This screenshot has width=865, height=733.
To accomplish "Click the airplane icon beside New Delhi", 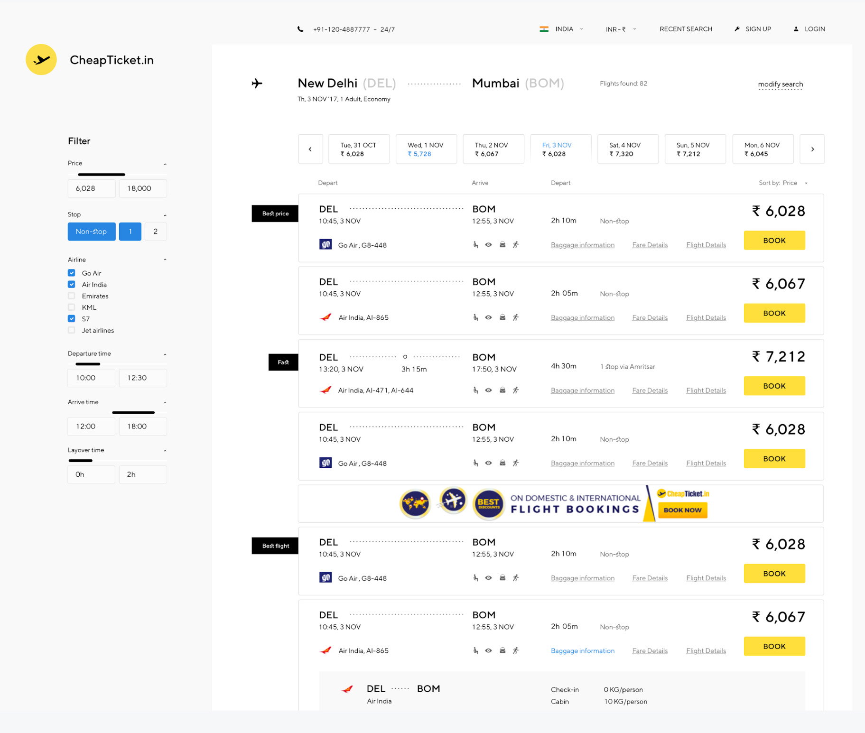I will click(257, 84).
